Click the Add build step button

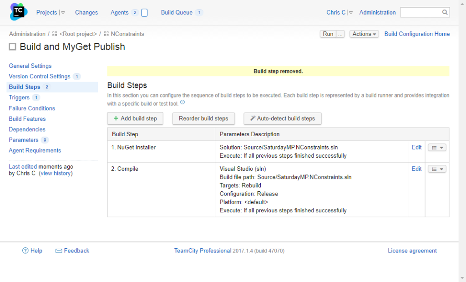tap(135, 118)
